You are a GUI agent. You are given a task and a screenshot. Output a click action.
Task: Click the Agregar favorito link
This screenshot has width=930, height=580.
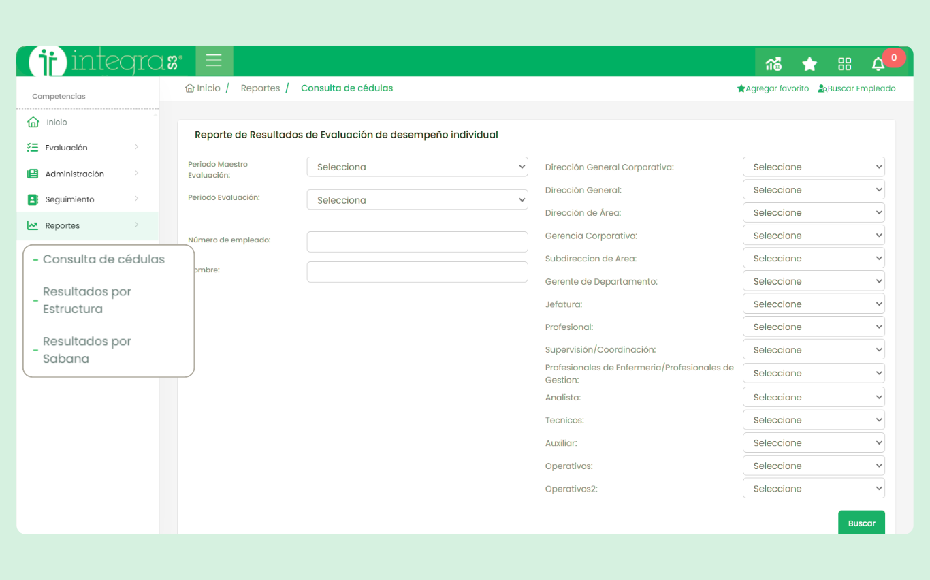point(773,88)
